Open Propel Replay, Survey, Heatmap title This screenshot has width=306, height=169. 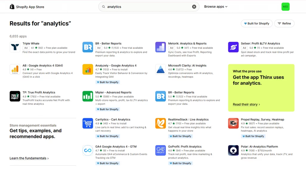point(262,119)
